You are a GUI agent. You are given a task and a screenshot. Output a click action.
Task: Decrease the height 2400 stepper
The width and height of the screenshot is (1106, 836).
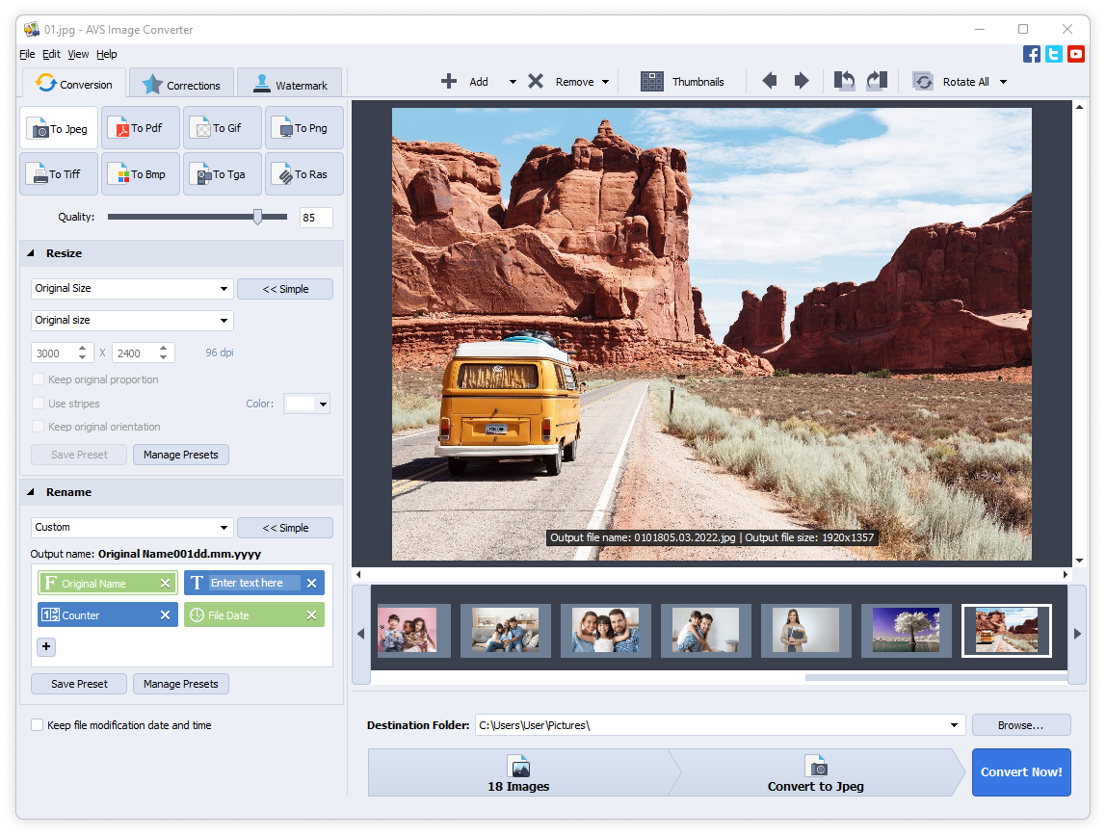164,357
